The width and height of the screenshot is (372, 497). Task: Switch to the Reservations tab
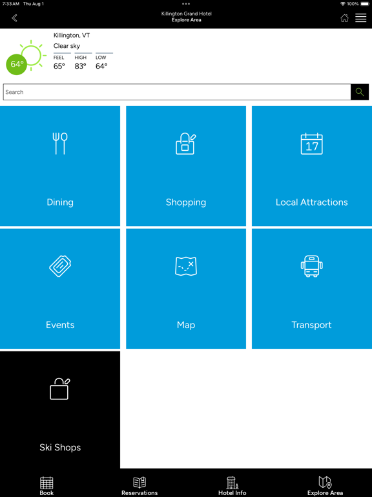(139, 486)
